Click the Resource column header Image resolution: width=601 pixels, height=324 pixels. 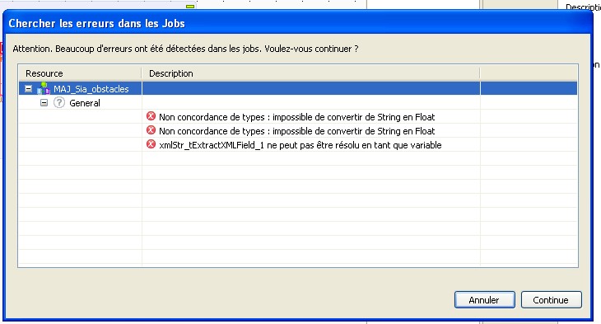(80, 73)
